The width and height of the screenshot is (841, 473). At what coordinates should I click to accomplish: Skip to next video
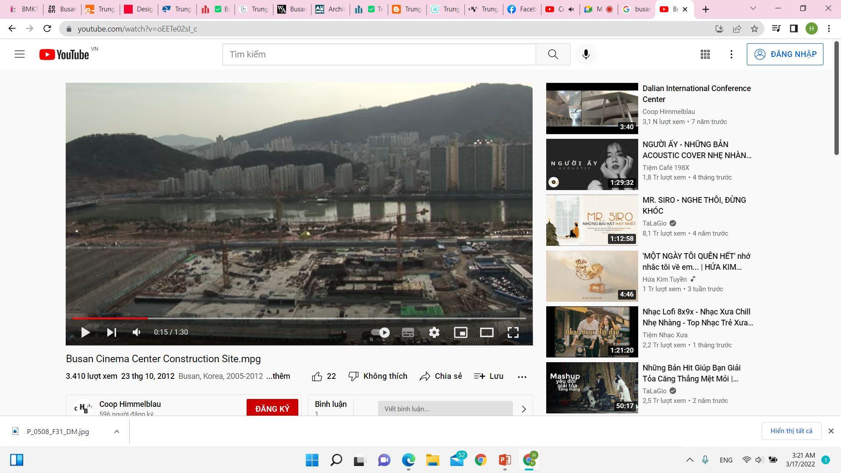tap(111, 332)
